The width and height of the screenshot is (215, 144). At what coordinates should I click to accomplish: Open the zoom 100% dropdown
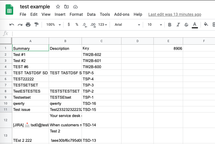tap(54, 25)
